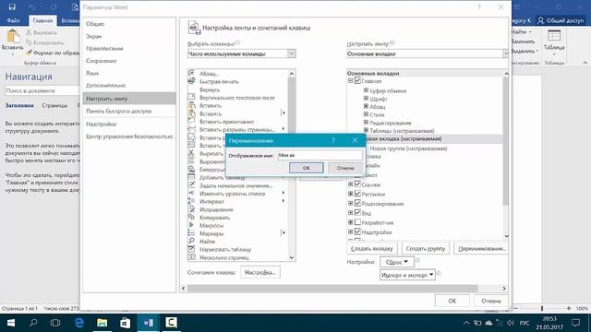Click the Интервал command icon
The height and width of the screenshot is (332, 591).
[191, 201]
